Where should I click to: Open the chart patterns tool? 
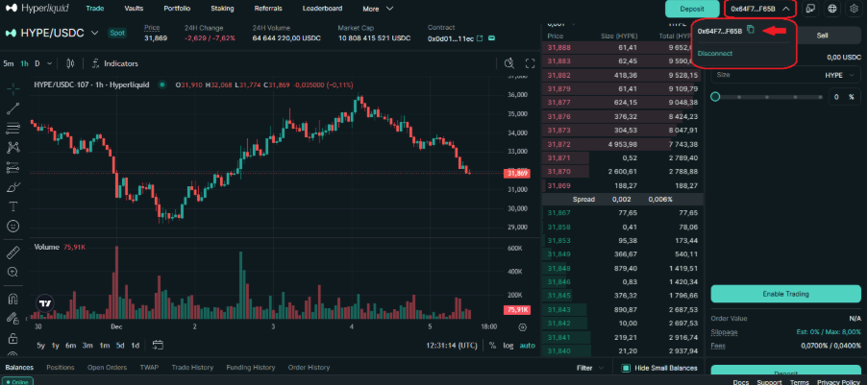pos(12,148)
